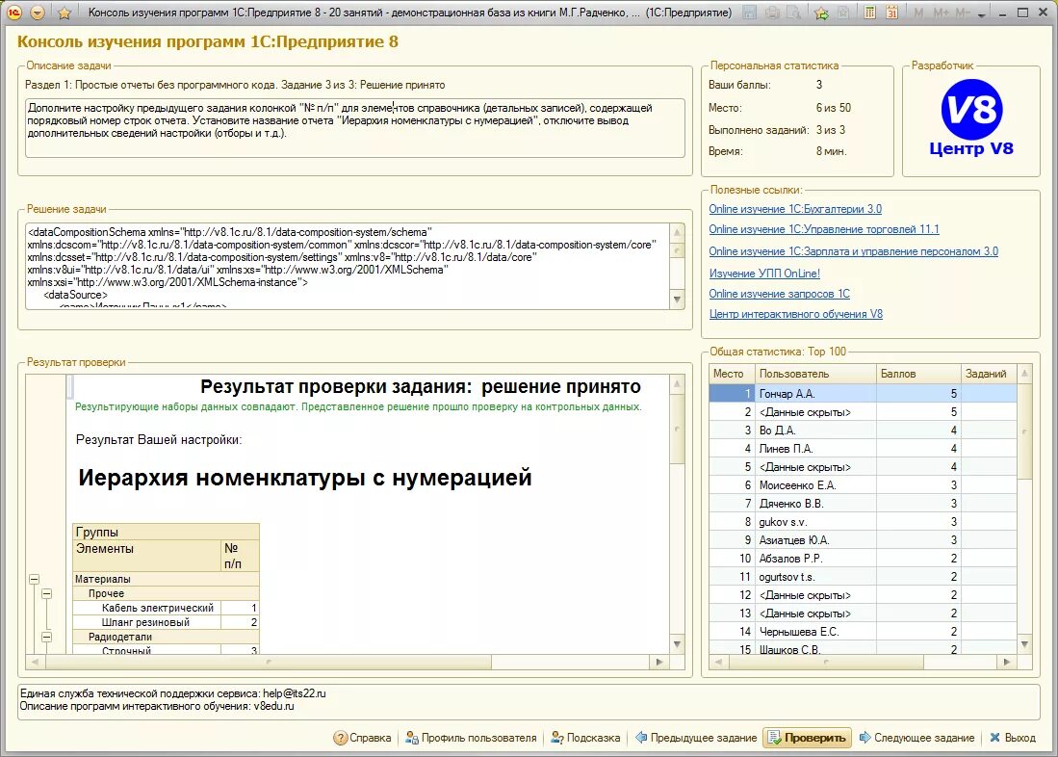Image resolution: width=1058 pixels, height=757 pixels.
Task: Select row Дяченко В.В. in statistics
Action: (863, 503)
